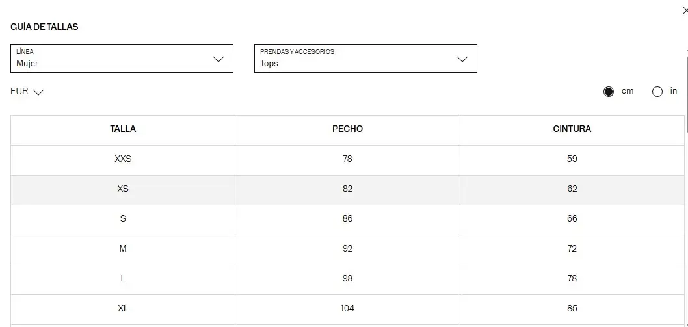
Task: Click the PECHO column header
Action: click(x=347, y=129)
